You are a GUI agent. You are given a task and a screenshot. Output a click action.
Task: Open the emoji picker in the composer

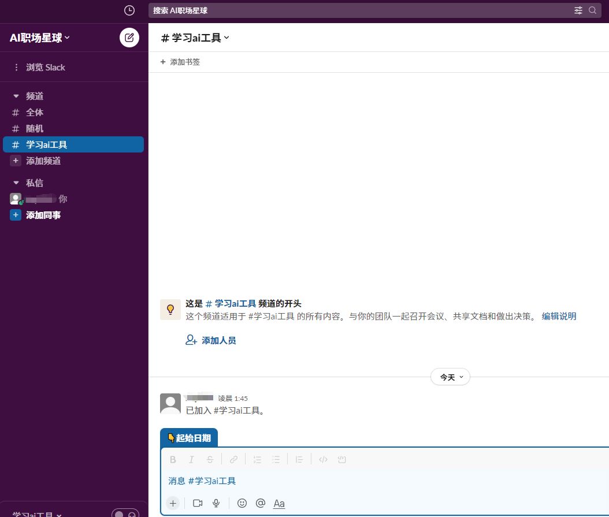click(x=242, y=503)
